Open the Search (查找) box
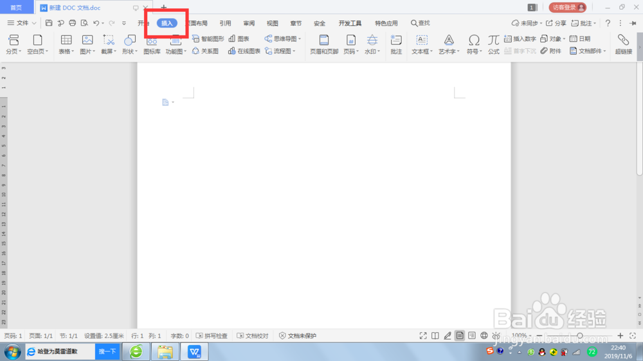 [421, 23]
